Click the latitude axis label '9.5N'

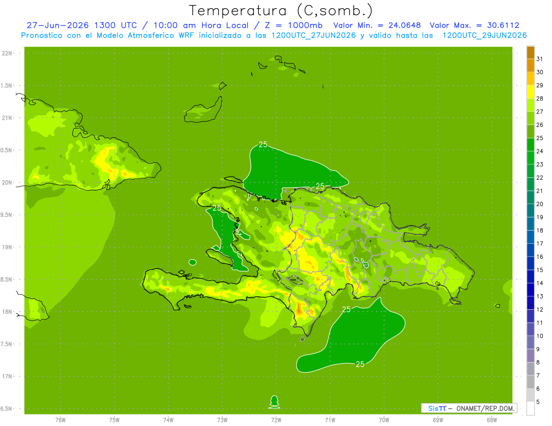click(x=7, y=215)
